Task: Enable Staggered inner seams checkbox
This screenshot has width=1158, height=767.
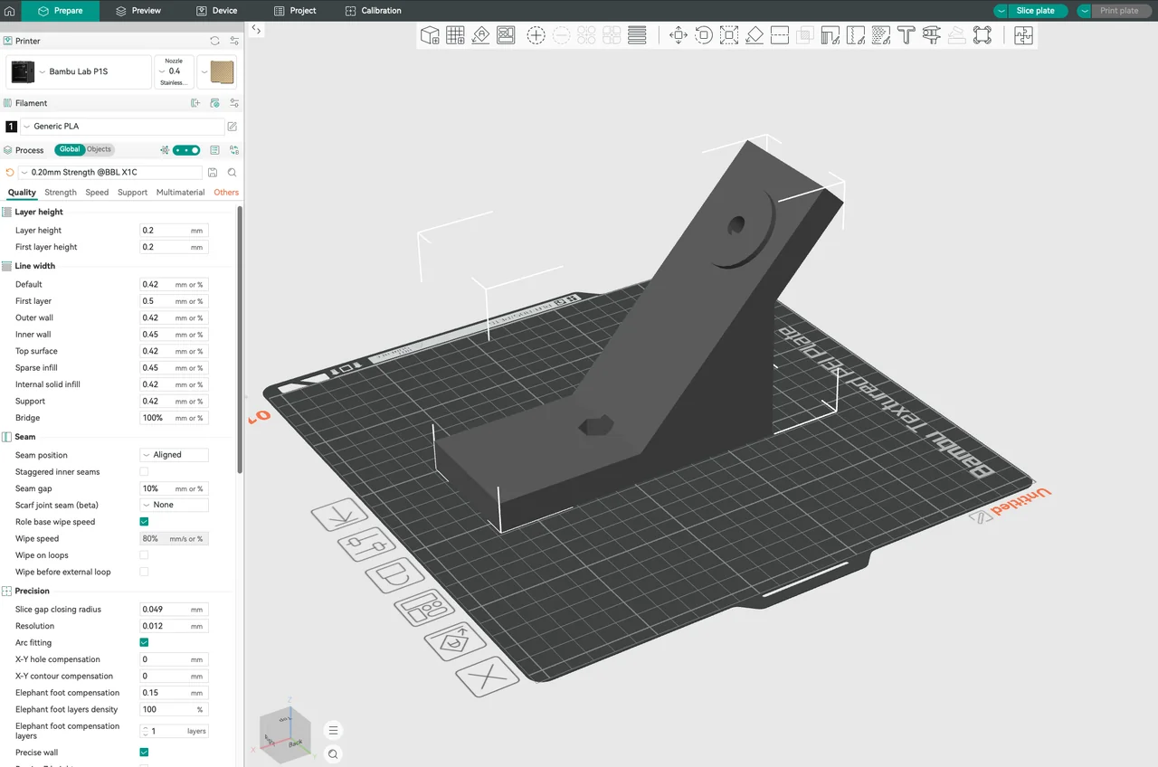Action: tap(144, 472)
